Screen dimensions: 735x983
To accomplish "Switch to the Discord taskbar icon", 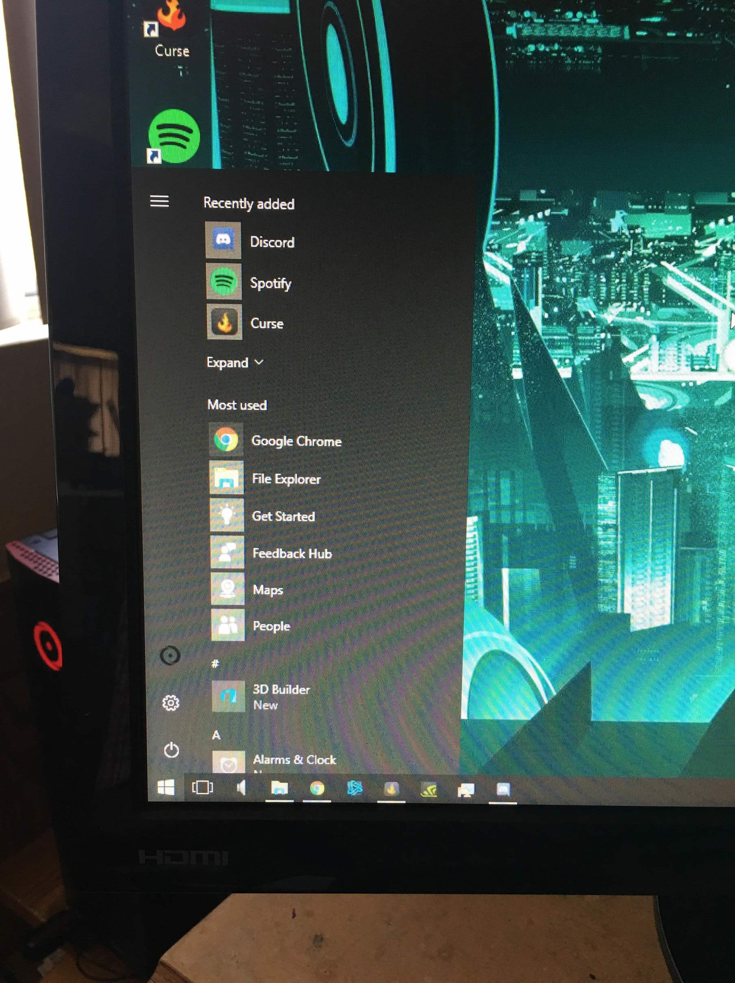I will pos(503,790).
